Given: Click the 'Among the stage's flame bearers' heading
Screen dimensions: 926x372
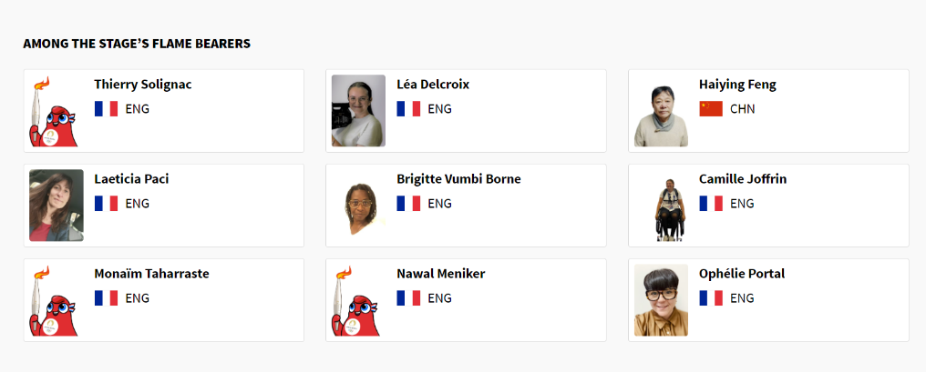Looking at the screenshot, I should (137, 43).
